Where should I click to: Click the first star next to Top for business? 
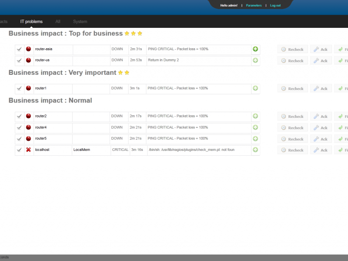(x=127, y=33)
